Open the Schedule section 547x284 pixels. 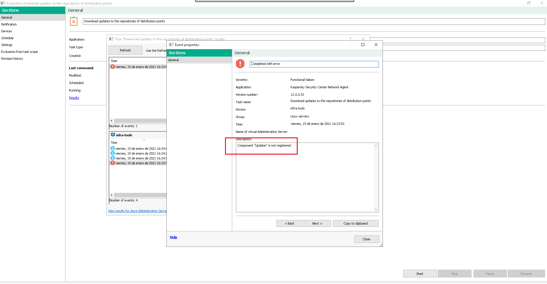7,38
